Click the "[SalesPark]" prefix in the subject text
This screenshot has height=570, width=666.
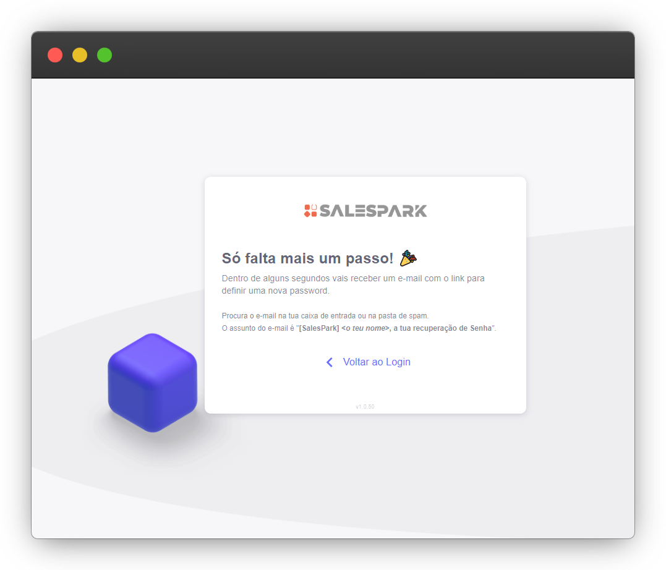(318, 328)
